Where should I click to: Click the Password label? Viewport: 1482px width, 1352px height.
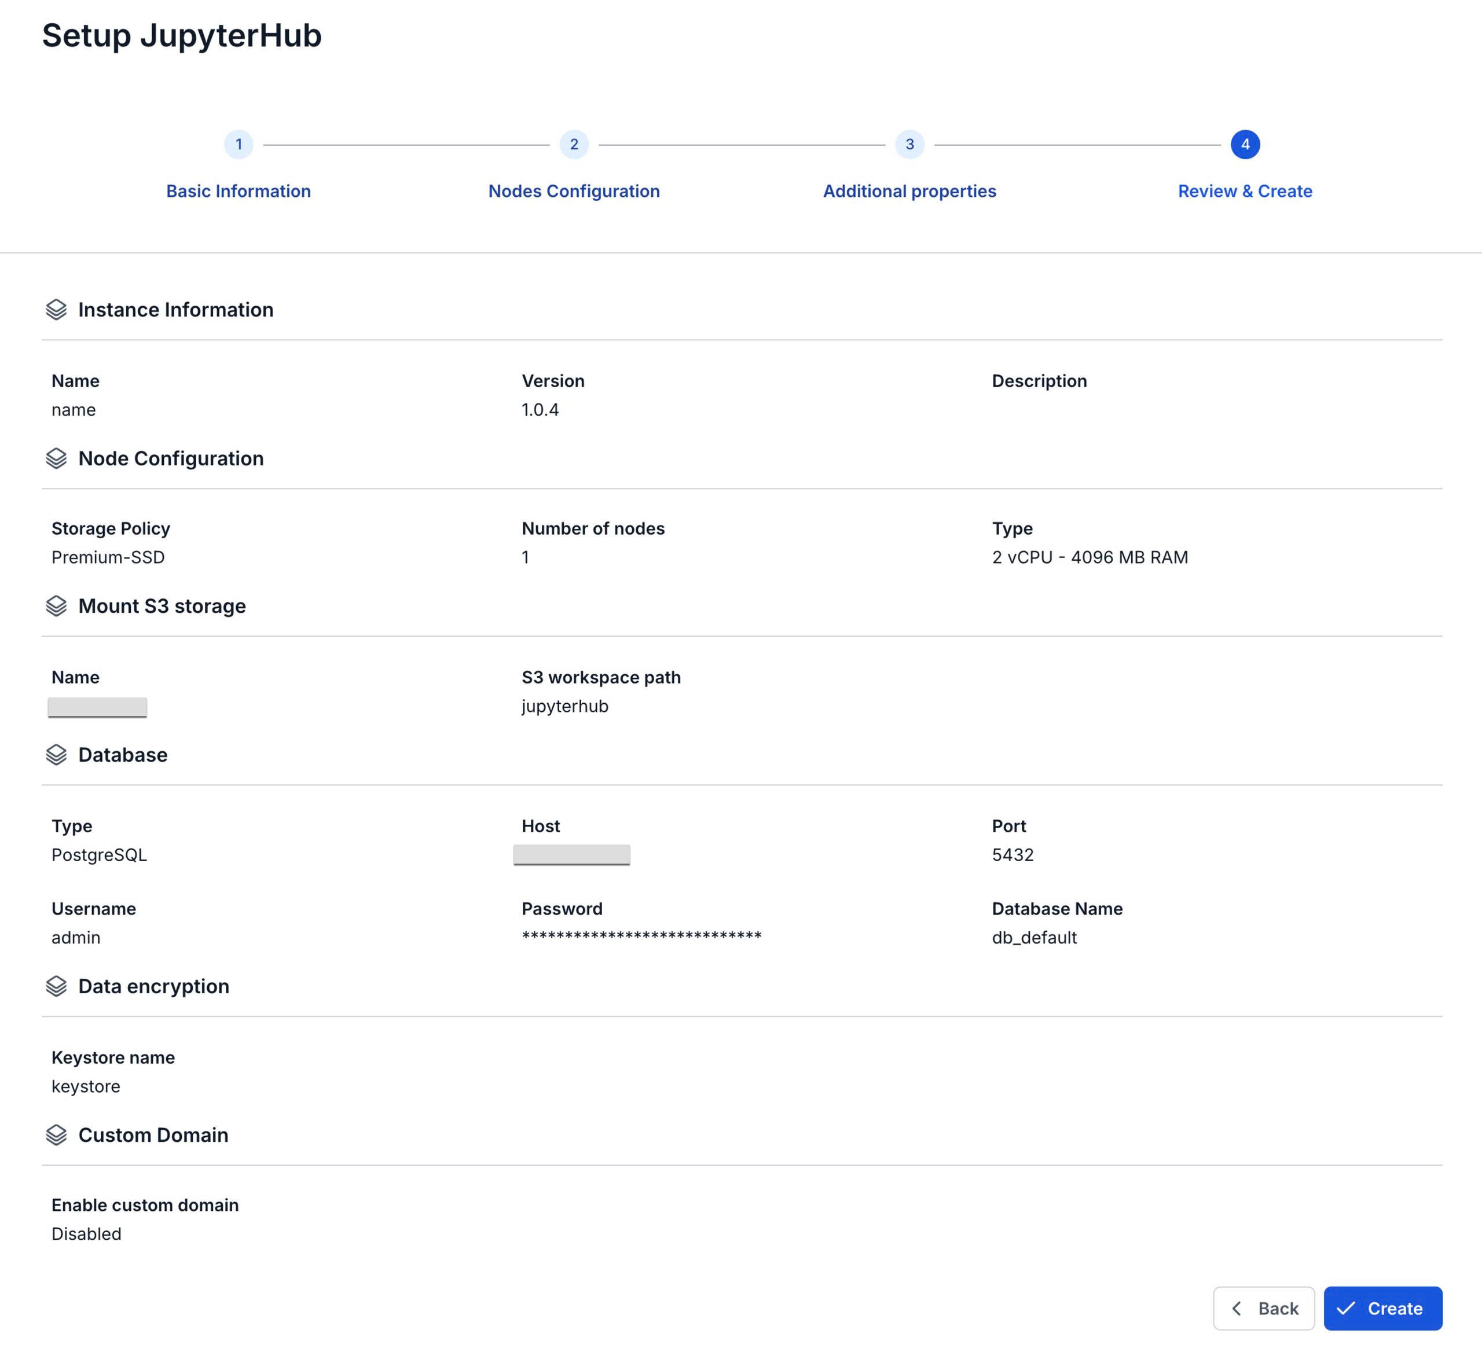[562, 909]
